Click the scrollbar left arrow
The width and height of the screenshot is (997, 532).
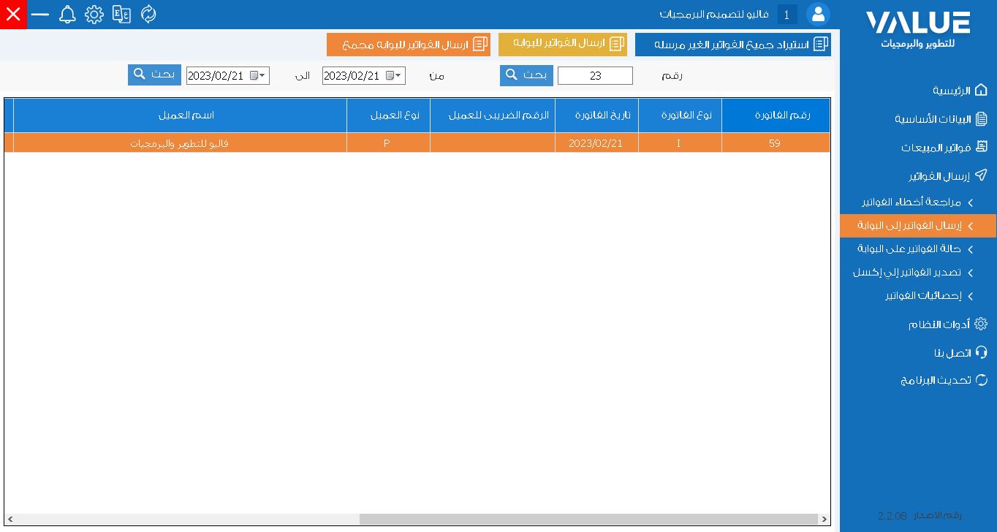click(x=10, y=519)
